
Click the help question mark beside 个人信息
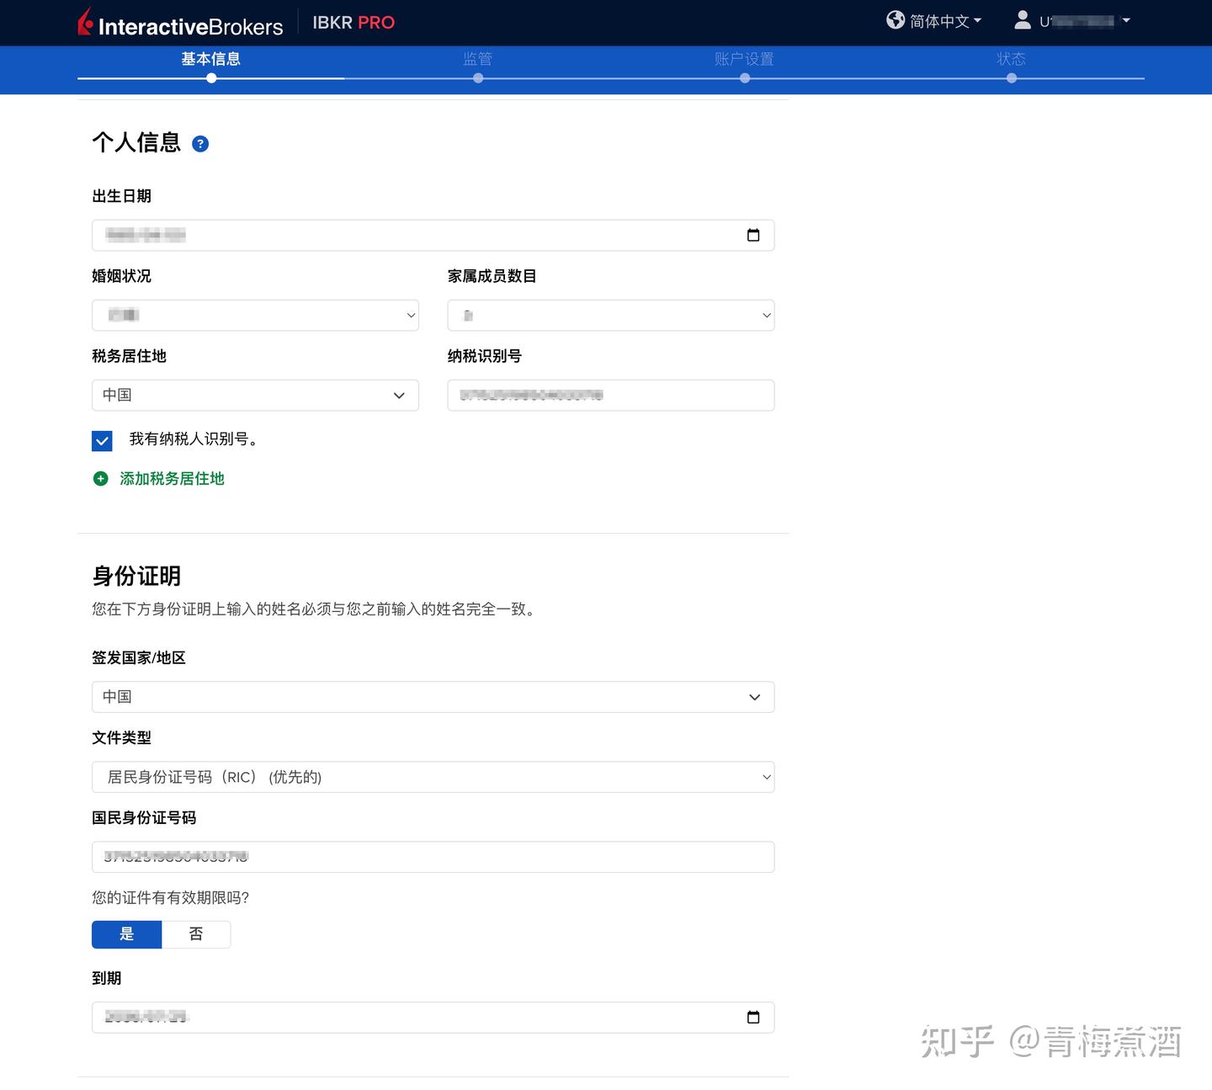(x=200, y=144)
